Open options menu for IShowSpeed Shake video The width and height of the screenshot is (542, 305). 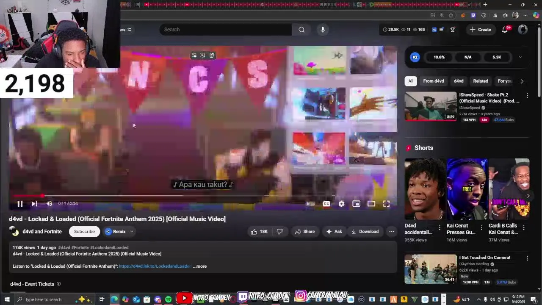tap(527, 96)
